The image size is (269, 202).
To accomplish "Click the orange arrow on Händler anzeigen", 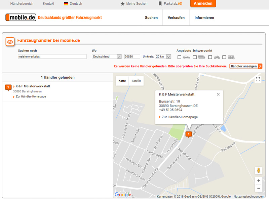I will [x=260, y=66].
